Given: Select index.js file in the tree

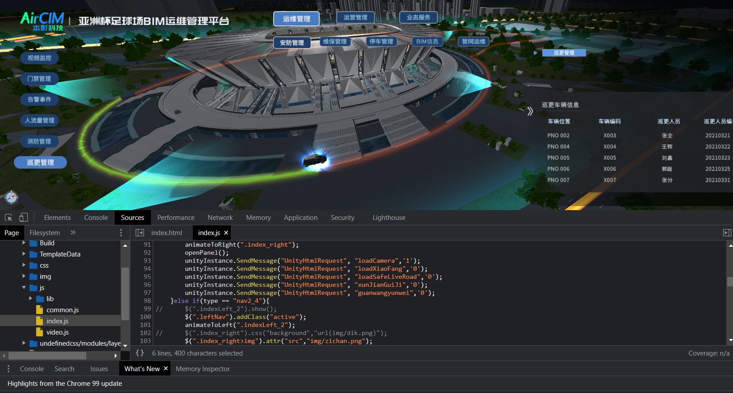Looking at the screenshot, I should coord(58,321).
